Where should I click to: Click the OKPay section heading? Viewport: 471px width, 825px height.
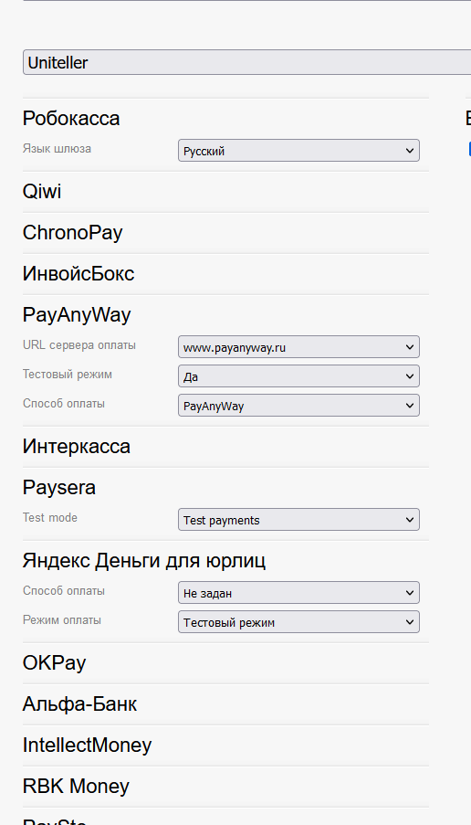54,662
